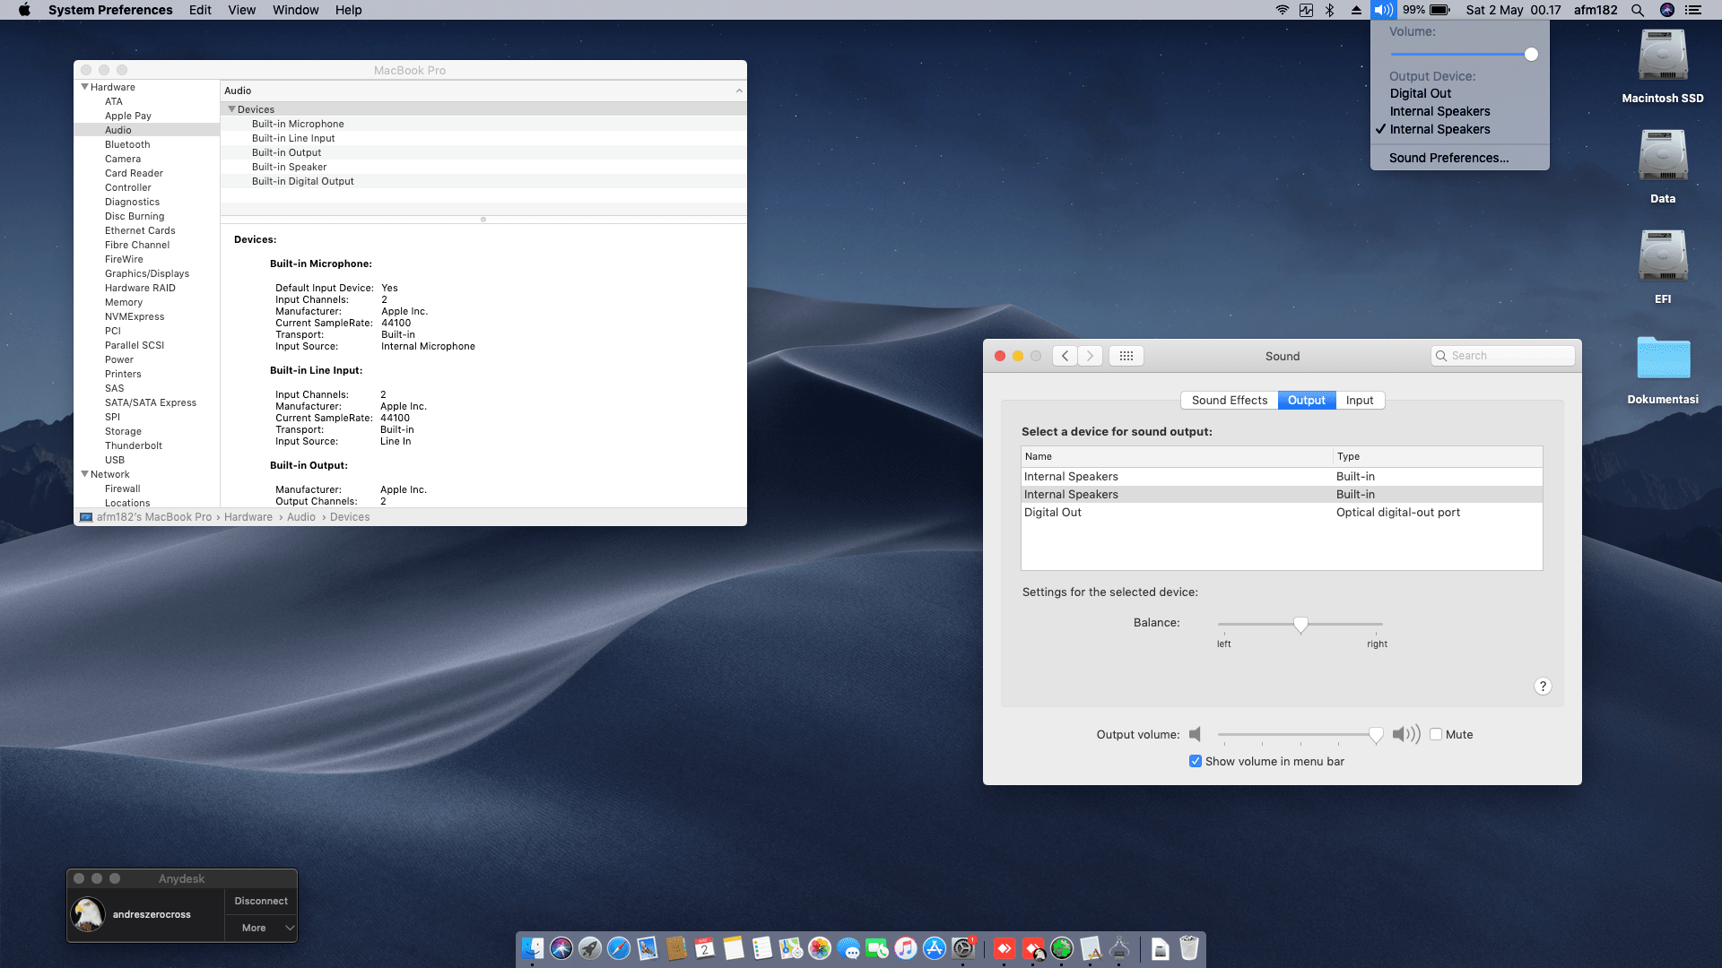
Task: Select Built-in Digital Output device row
Action: [x=483, y=181]
